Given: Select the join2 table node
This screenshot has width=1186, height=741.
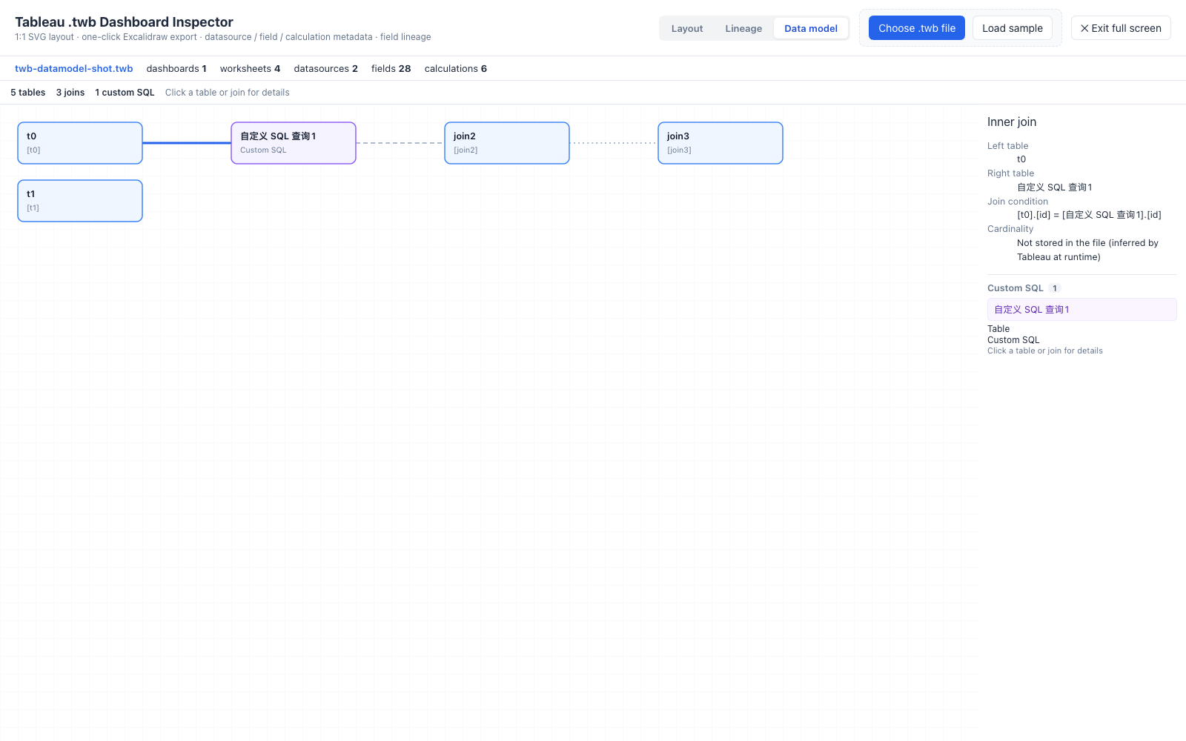Looking at the screenshot, I should point(507,143).
